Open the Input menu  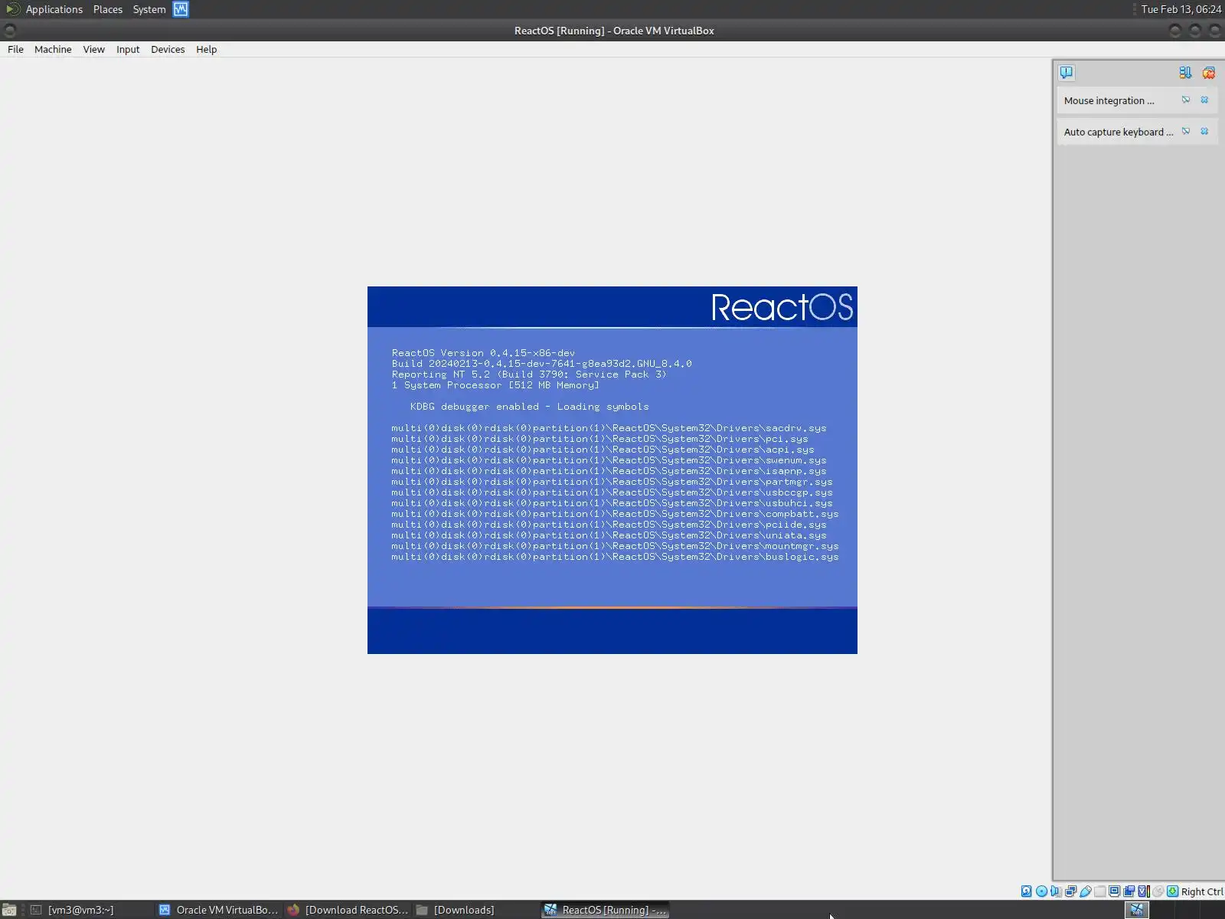128,49
